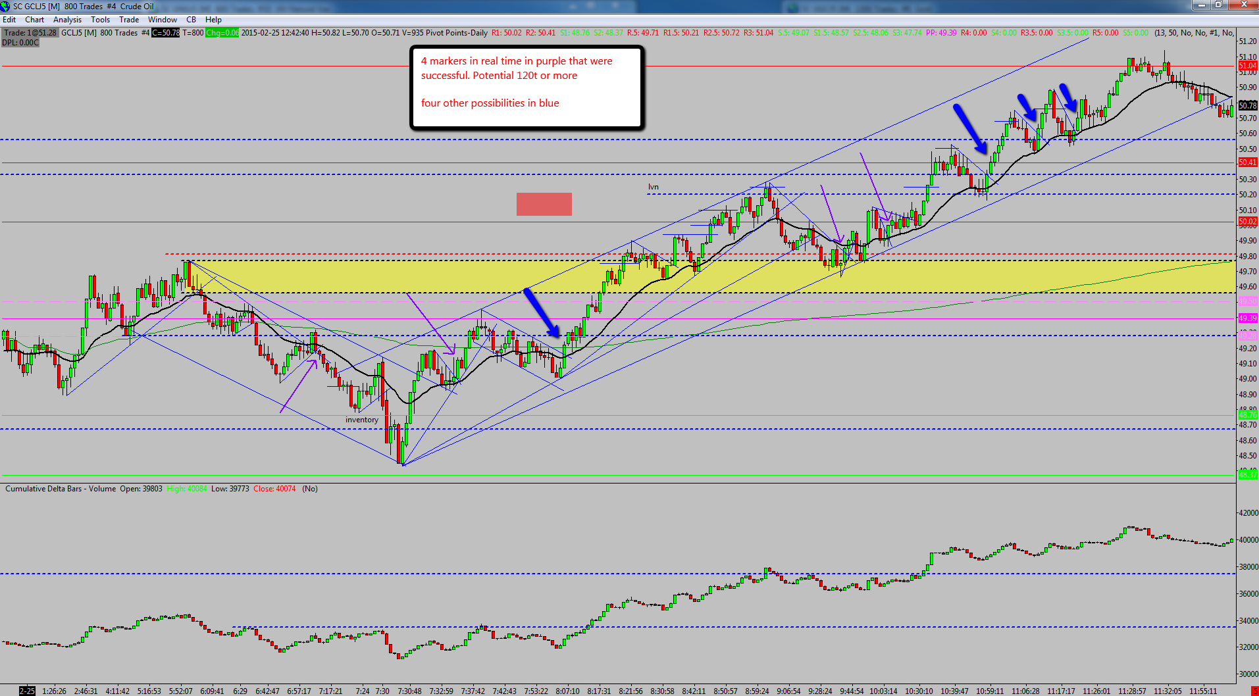
Task: Click the black 'C=50.78' close value
Action: [165, 33]
